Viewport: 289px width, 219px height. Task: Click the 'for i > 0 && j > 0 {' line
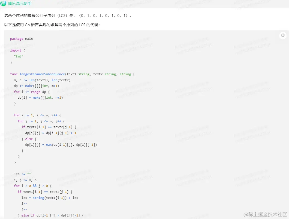click(33, 186)
